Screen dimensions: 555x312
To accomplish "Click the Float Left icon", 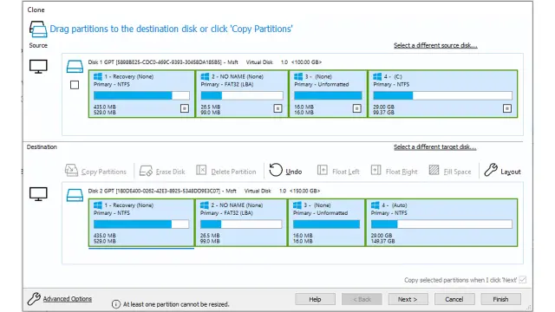I will pyautogui.click(x=322, y=170).
